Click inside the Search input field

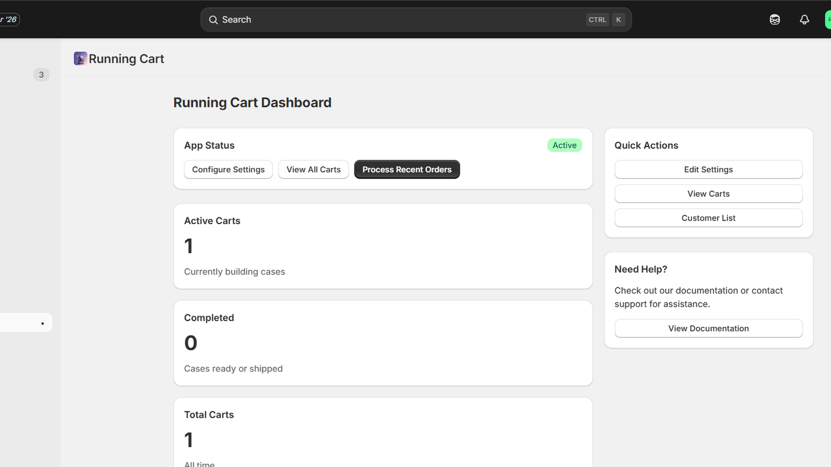(364, 19)
